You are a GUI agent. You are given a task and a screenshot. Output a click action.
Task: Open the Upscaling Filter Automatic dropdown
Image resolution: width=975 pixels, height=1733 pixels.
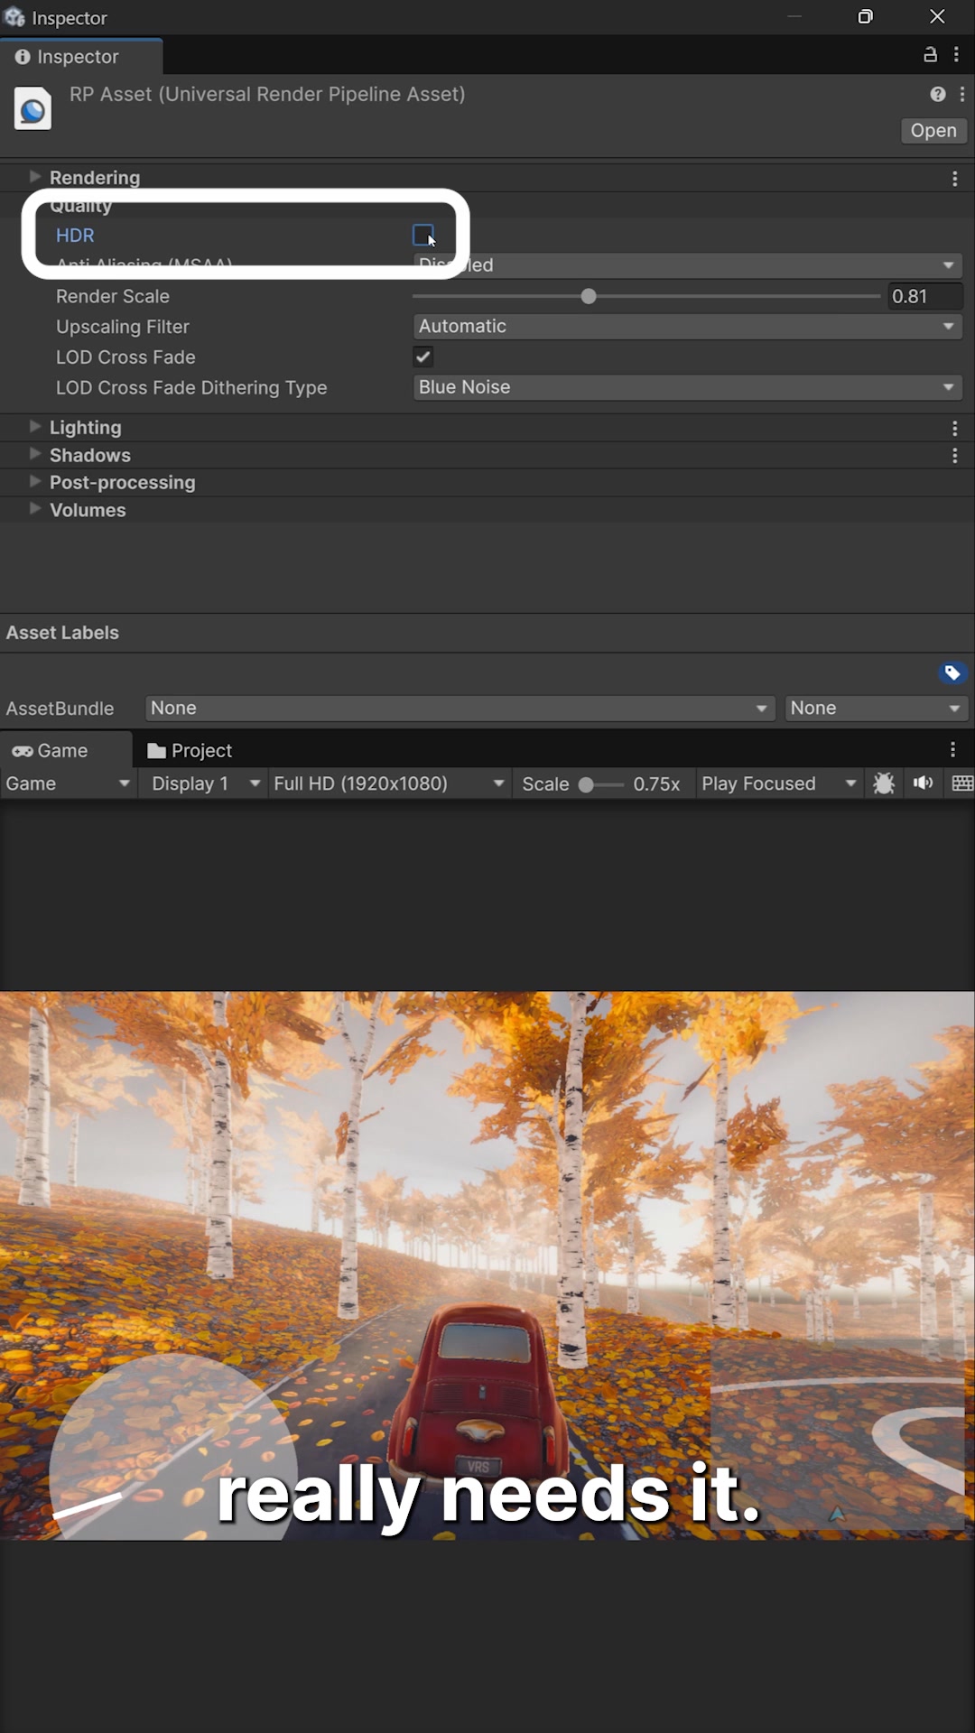point(687,326)
